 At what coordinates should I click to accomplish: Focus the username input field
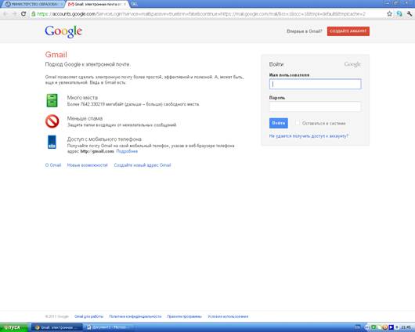[315, 84]
